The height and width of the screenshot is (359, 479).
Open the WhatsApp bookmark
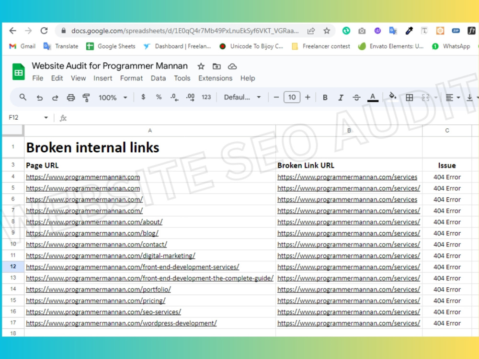click(451, 46)
